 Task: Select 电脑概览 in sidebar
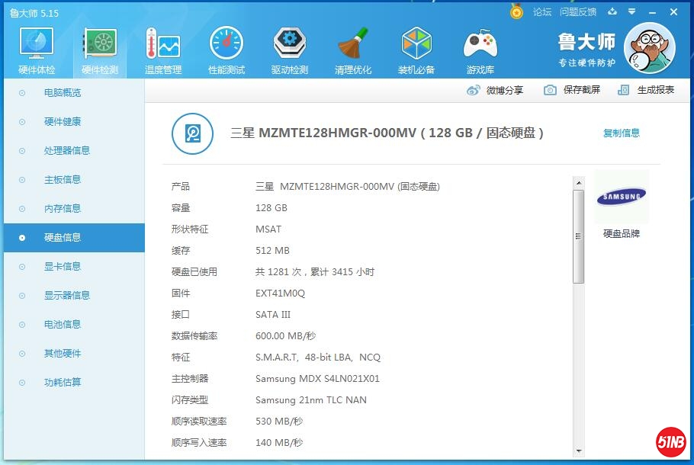pos(63,93)
